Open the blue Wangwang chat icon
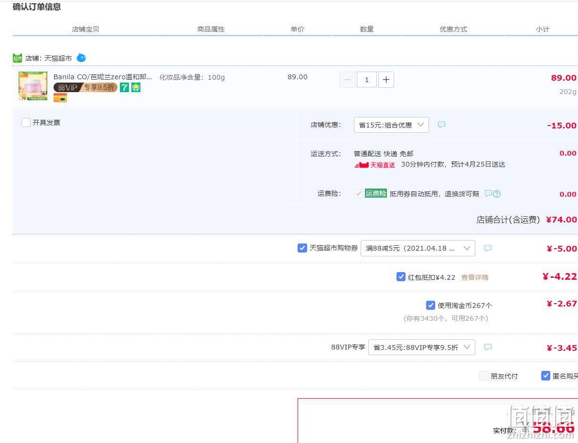The image size is (578, 443). (x=81, y=58)
